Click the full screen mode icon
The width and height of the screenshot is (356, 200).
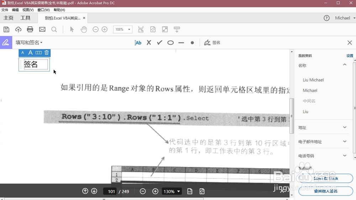(165, 29)
